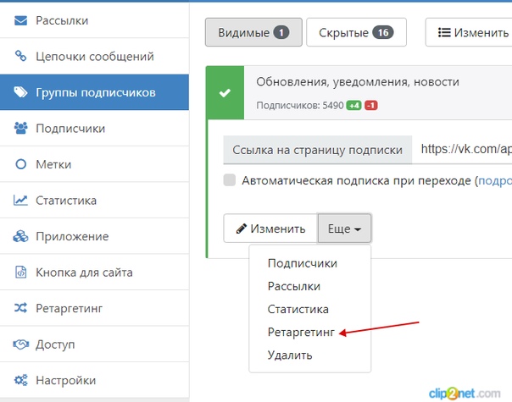The height and width of the screenshot is (402, 512).
Task: Switch to the Скрытые tab
Action: (355, 33)
